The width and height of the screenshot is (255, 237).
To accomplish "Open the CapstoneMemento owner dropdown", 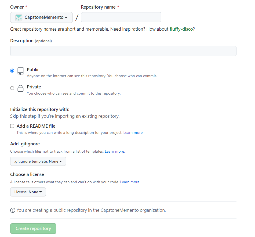I will 41,17.
